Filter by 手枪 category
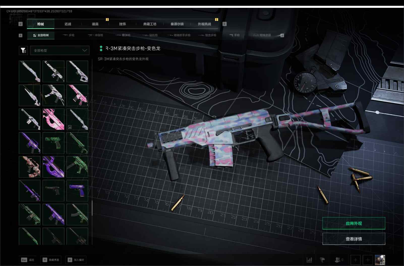 click(x=235, y=35)
